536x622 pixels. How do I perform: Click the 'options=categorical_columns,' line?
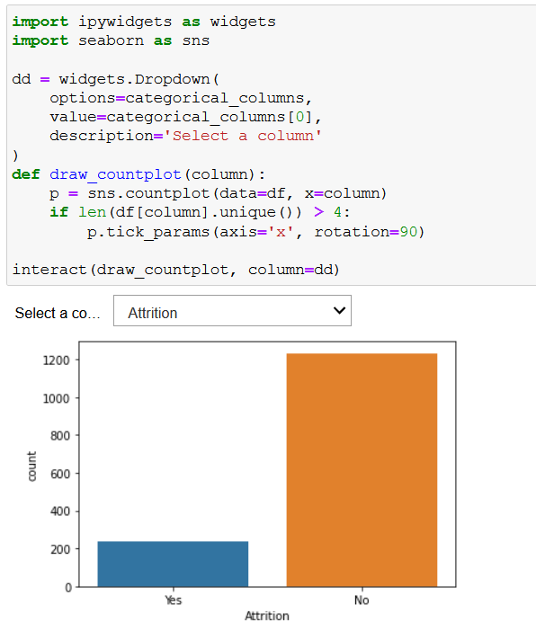[x=181, y=98]
